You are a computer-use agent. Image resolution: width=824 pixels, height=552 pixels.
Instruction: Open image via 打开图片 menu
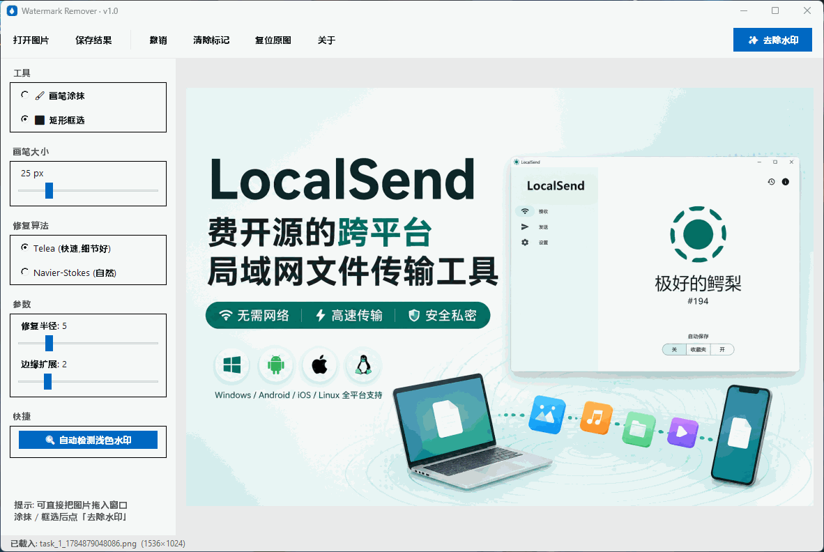pos(31,40)
